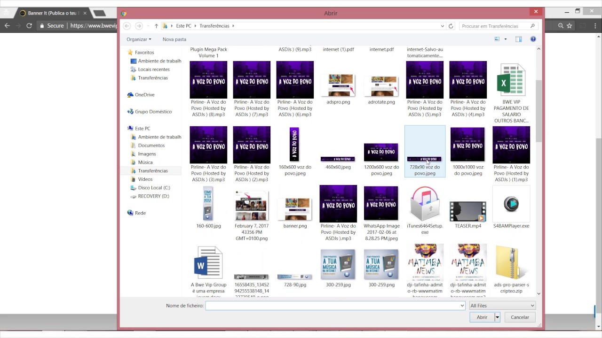The height and width of the screenshot is (338, 602).
Task: Click the Cancelar button
Action: pos(520,317)
